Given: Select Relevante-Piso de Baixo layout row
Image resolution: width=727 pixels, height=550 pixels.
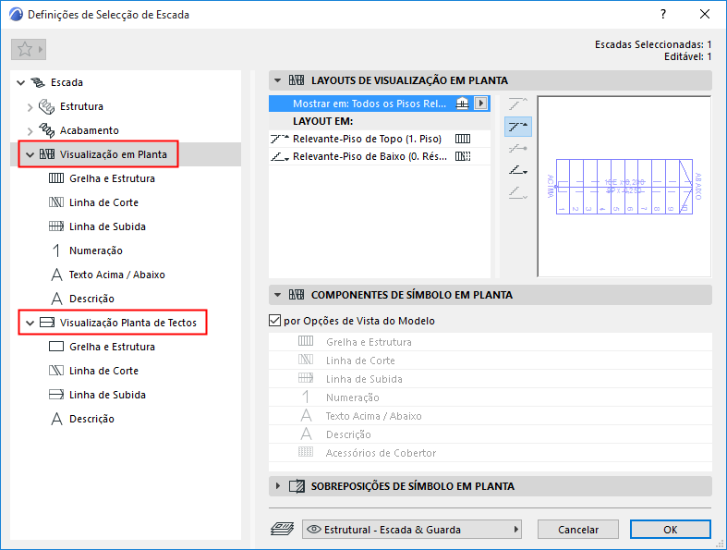Looking at the screenshot, I should point(380,156).
